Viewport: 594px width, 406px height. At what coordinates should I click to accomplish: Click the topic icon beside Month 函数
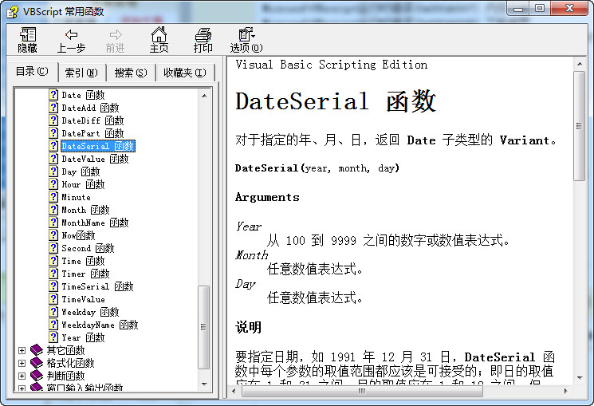(x=53, y=210)
